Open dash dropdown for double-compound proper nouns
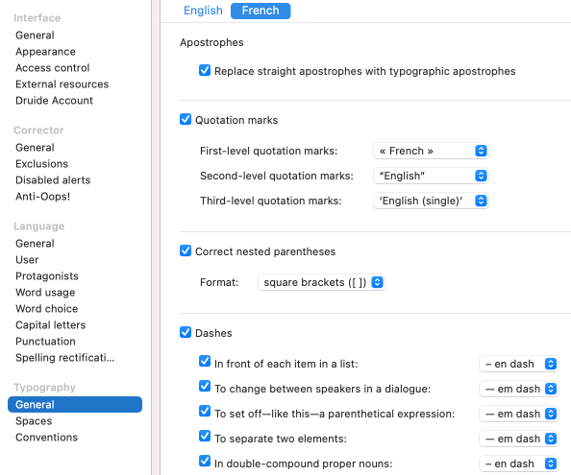Viewport: 571px width, 475px height. pos(518,463)
